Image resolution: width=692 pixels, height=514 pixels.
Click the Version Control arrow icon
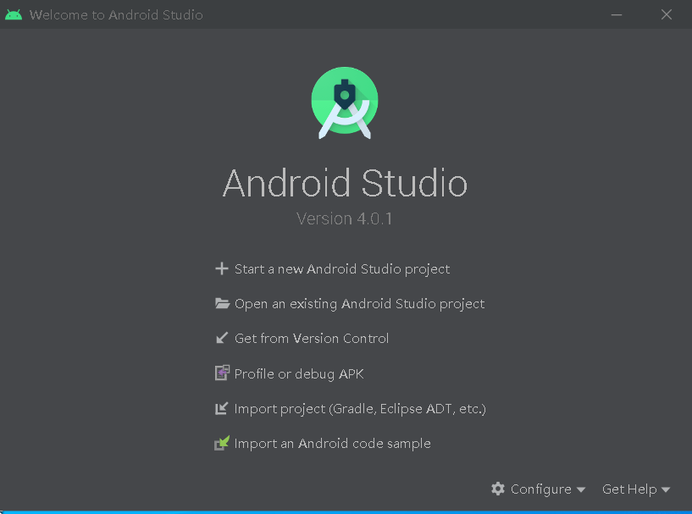[x=222, y=338]
